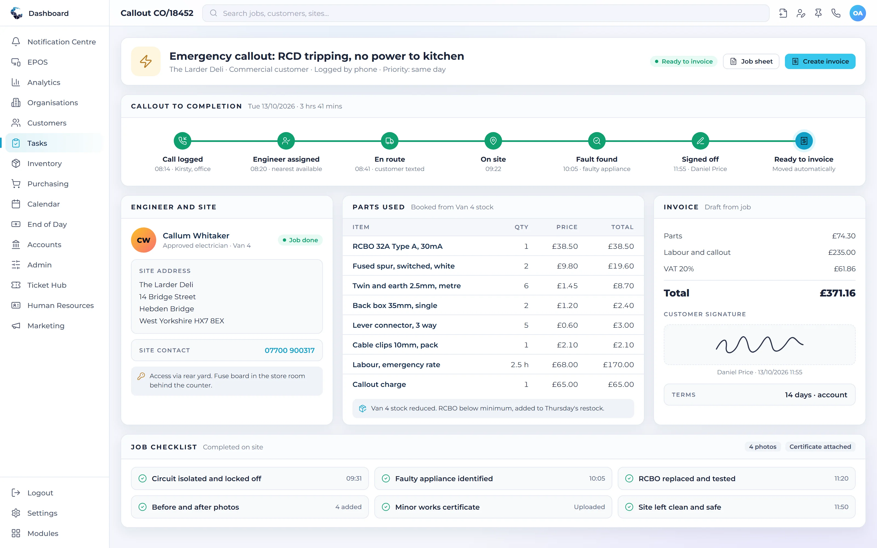Viewport: 877px width, 548px height.
Task: Click the customer signature box
Action: click(x=759, y=345)
